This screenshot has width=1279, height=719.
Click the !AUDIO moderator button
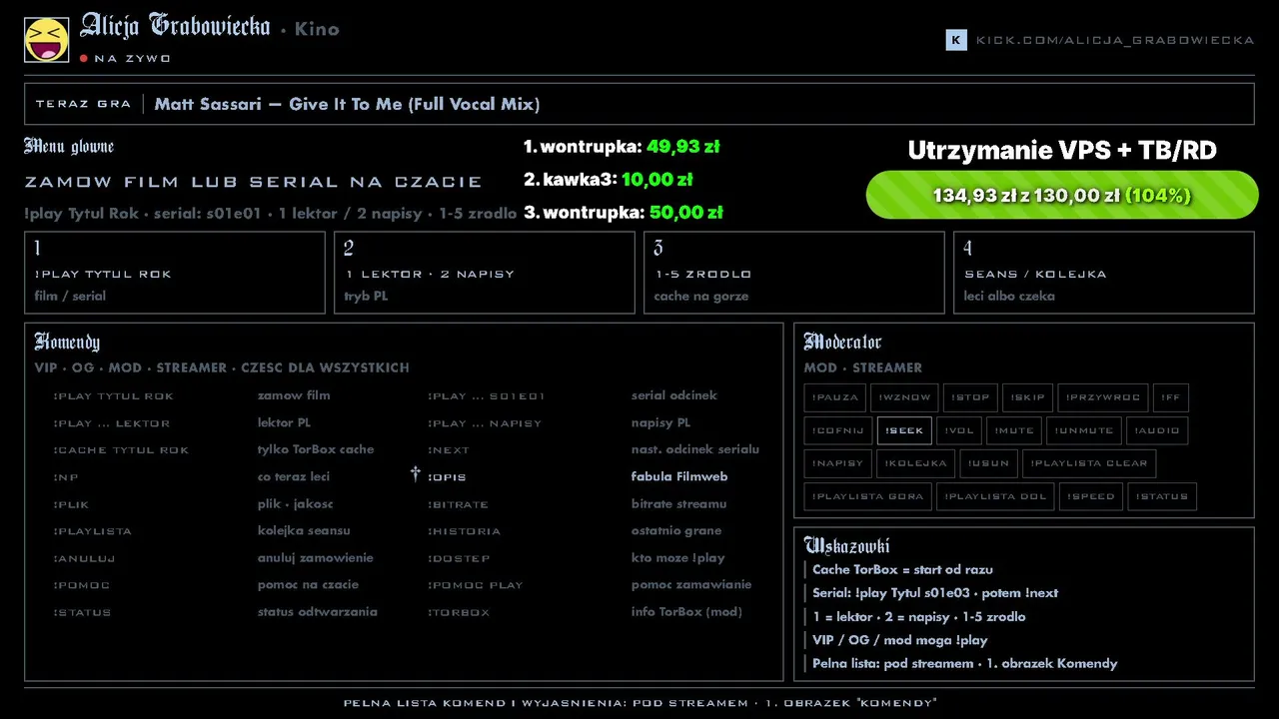click(x=1157, y=430)
